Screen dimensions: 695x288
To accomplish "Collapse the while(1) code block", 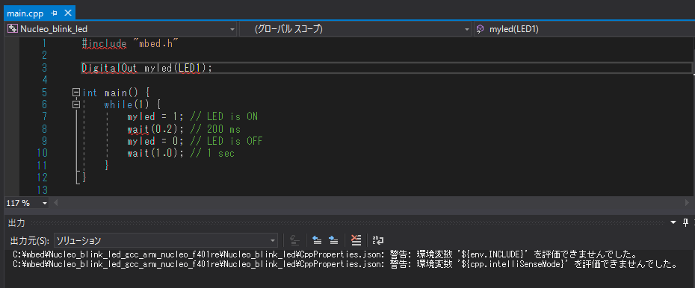I will tap(76, 105).
